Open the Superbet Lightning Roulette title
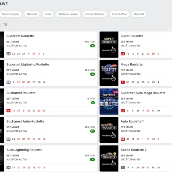 [28, 64]
